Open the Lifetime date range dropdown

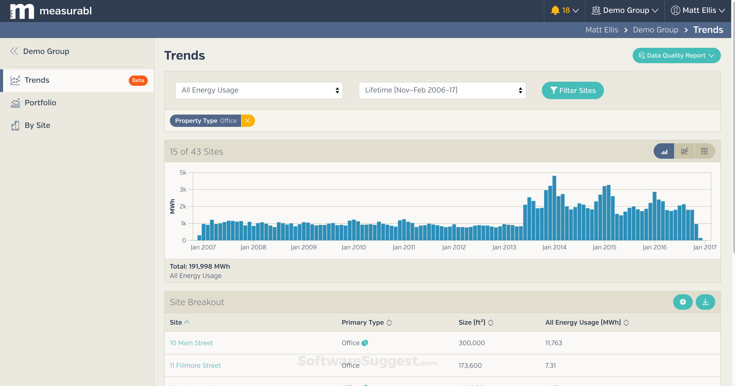[x=442, y=90]
